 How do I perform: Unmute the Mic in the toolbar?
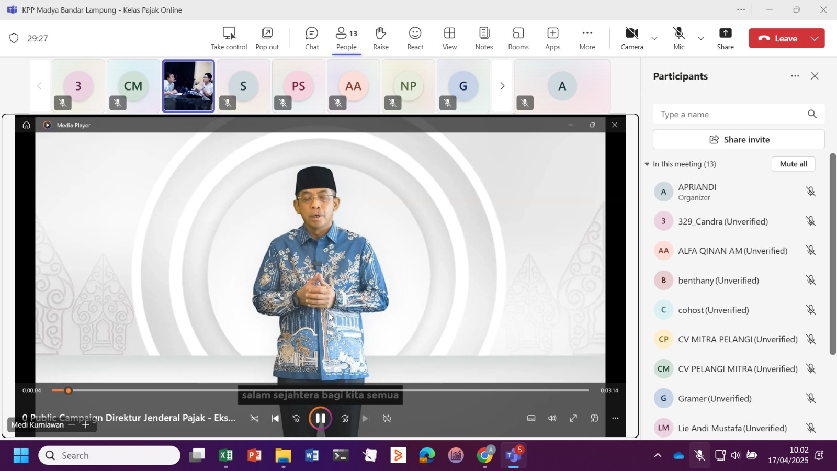(678, 38)
